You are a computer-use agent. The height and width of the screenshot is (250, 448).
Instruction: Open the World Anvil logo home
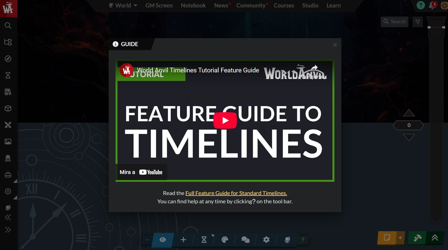click(x=8, y=8)
